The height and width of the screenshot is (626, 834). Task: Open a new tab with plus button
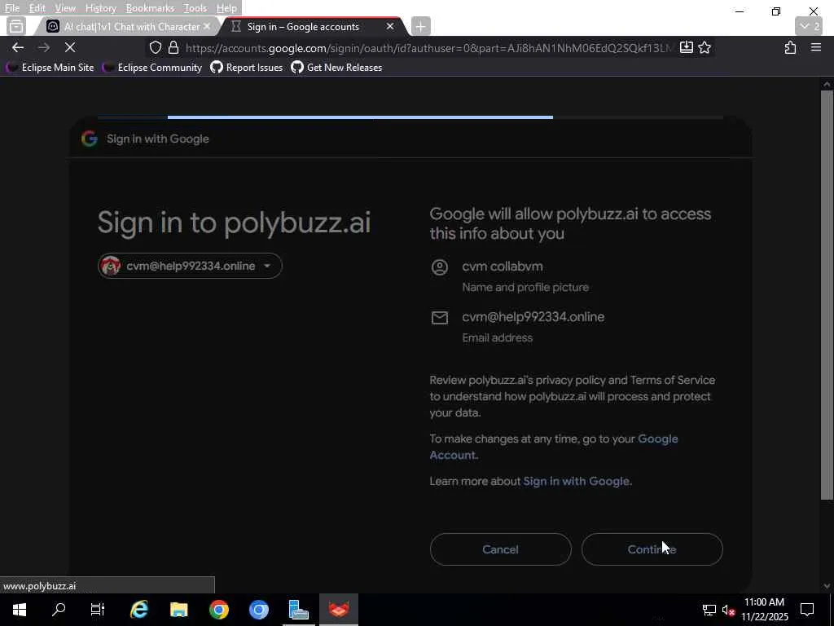point(420,26)
